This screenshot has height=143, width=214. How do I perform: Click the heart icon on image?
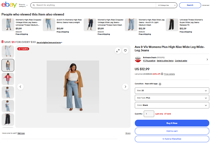pos(125,51)
